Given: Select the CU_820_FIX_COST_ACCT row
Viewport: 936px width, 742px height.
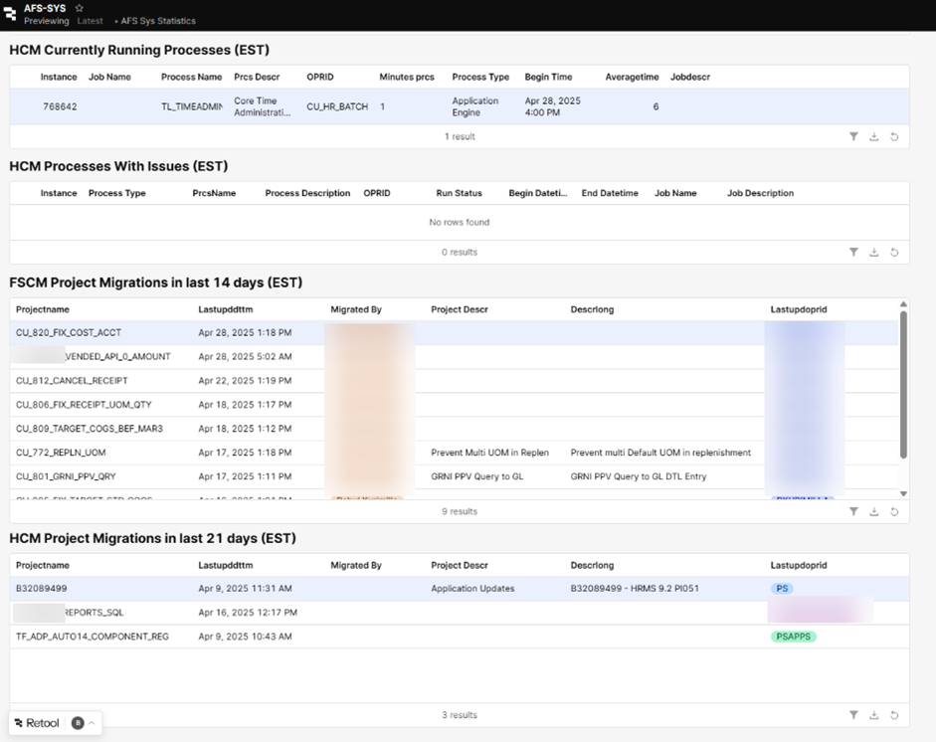Looking at the screenshot, I should [454, 333].
